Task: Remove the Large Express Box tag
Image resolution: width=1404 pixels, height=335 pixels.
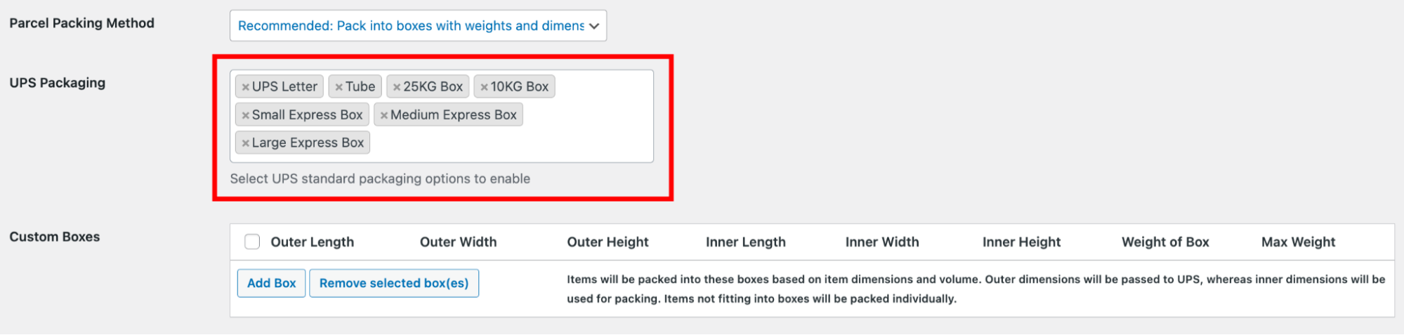Action: pyautogui.click(x=245, y=143)
